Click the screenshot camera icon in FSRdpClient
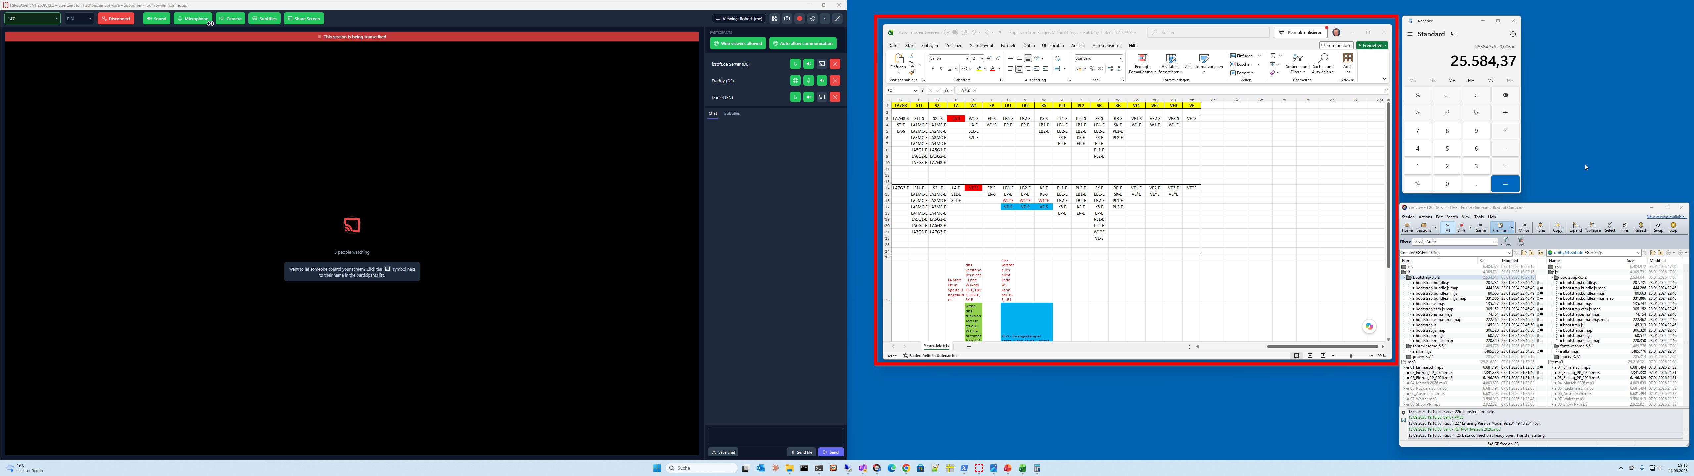Screen dimensions: 1694x476 787,19
